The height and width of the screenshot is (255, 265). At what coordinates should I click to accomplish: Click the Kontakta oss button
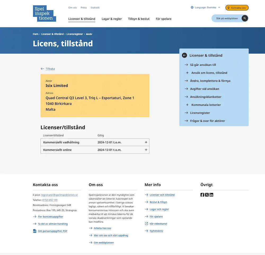point(237,8)
